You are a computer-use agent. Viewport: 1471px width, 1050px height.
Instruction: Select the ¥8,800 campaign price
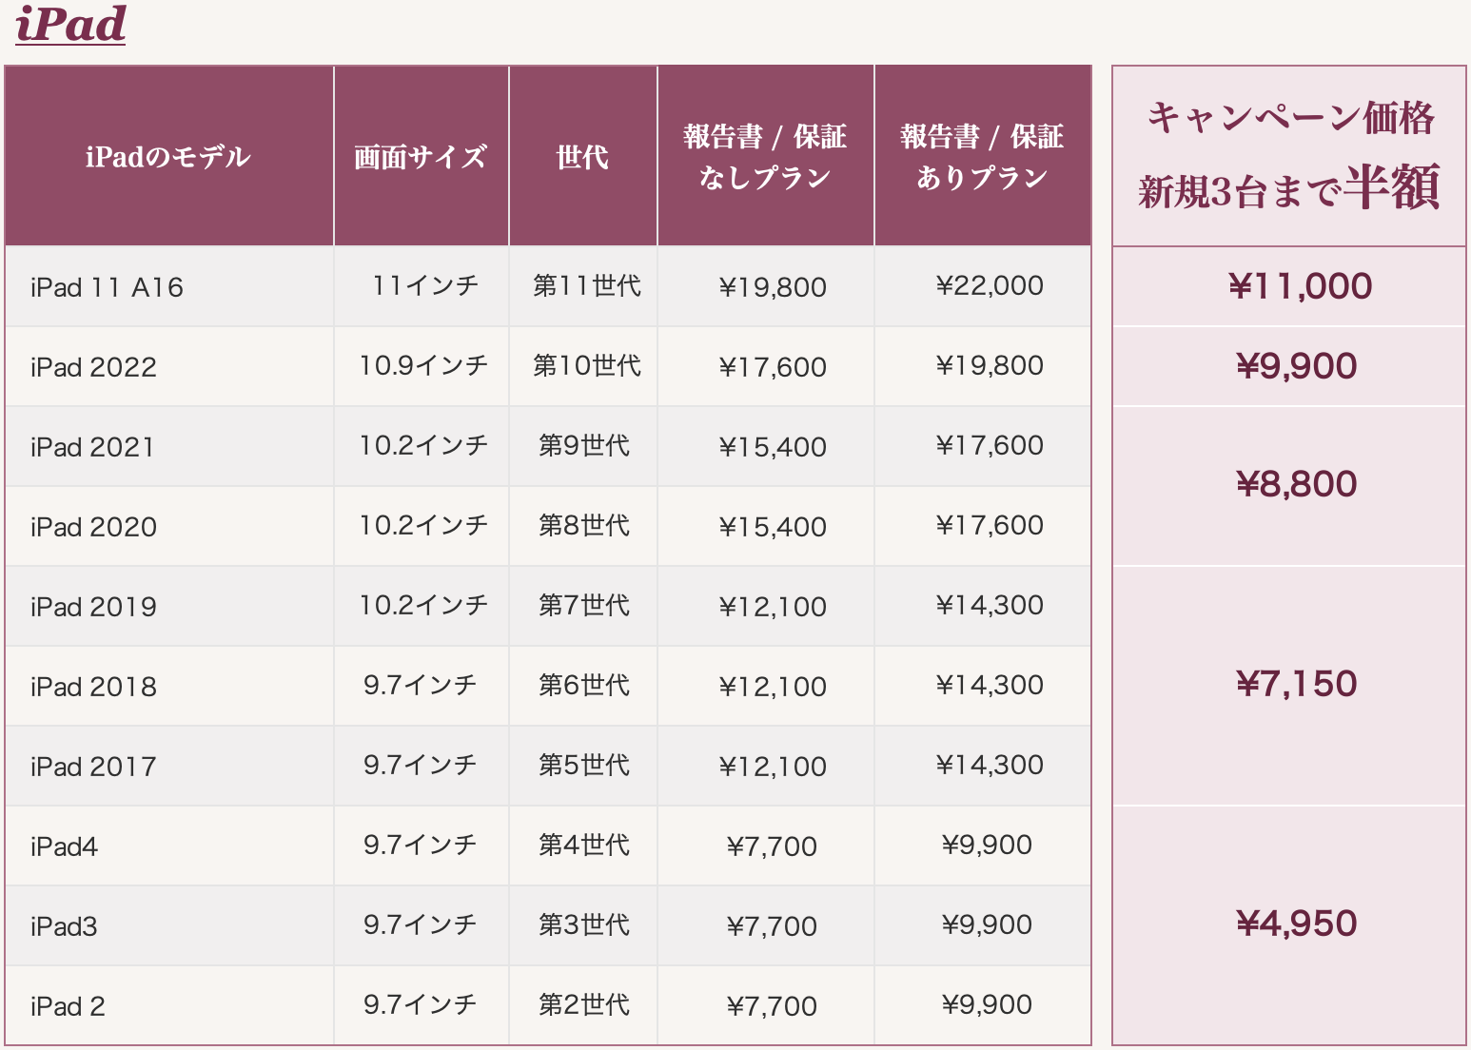[x=1297, y=484]
